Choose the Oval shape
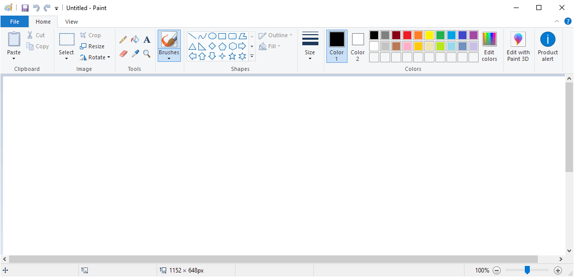Screen dimensions: 574x277 [212, 36]
